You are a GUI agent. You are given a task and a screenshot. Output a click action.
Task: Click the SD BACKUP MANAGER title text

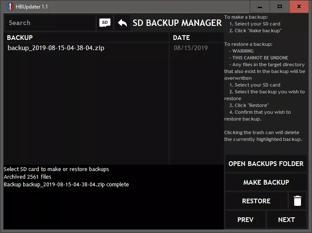tap(177, 23)
